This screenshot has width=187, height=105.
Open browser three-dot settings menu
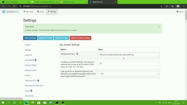(183, 6)
